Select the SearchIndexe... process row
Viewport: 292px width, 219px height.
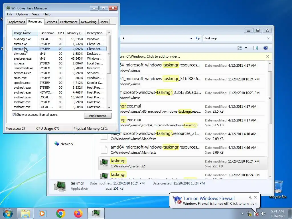point(59,68)
